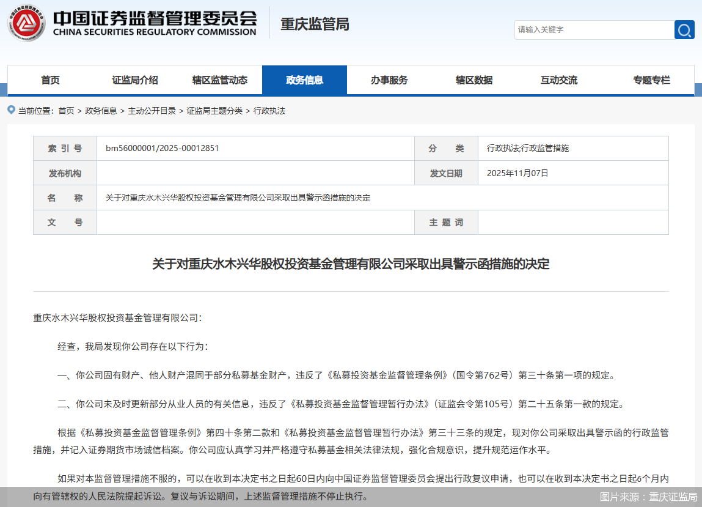The height and width of the screenshot is (507, 702).
Task: Select the 办事服务 menu item
Action: click(389, 80)
